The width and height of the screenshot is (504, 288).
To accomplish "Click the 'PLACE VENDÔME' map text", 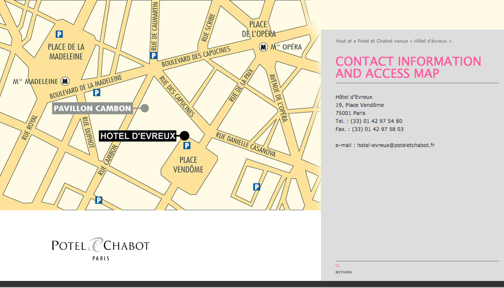I will click(x=189, y=165).
